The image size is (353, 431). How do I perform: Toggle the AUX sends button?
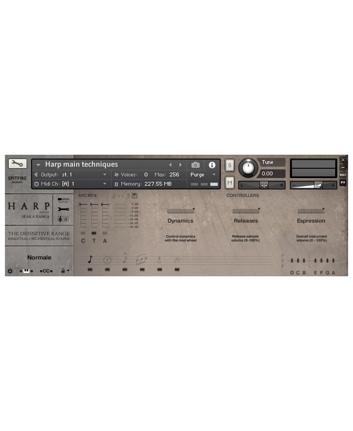tap(343, 175)
